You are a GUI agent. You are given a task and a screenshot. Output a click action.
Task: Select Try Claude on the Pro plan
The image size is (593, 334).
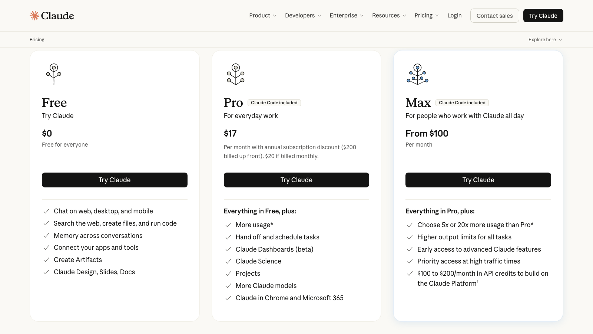tap(296, 180)
